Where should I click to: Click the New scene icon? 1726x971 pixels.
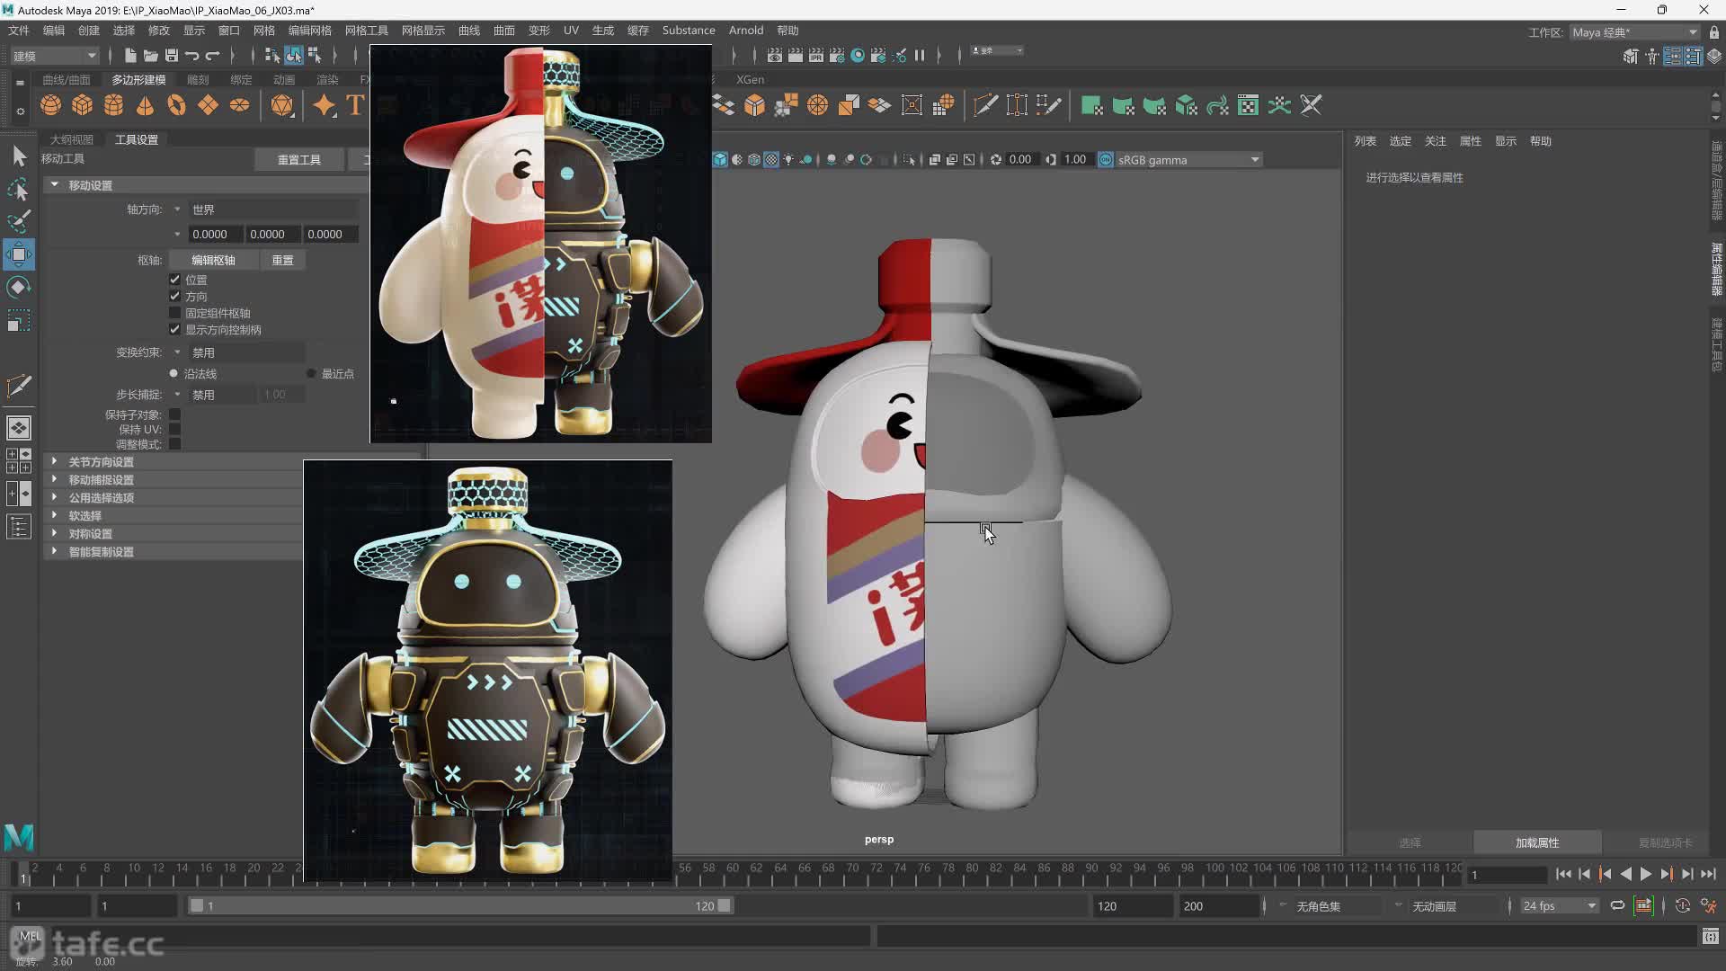130,56
